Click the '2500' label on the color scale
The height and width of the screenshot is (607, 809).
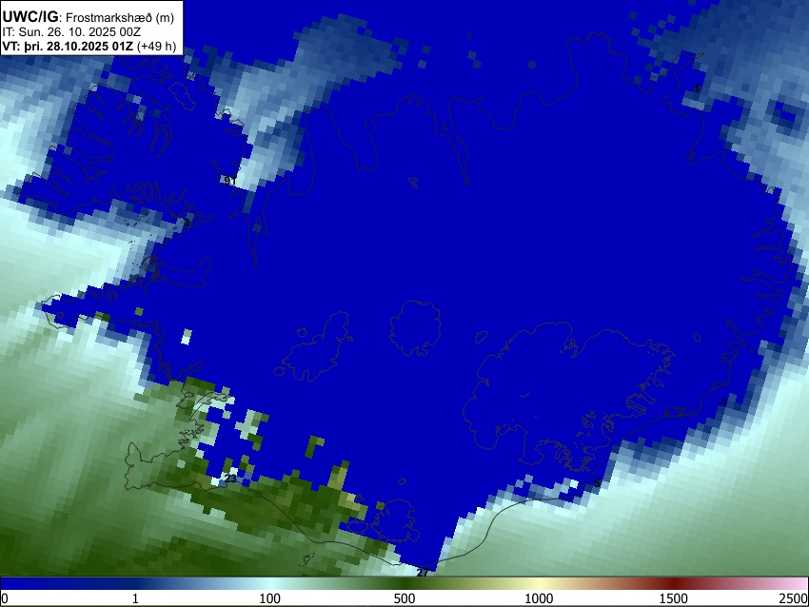(794, 598)
